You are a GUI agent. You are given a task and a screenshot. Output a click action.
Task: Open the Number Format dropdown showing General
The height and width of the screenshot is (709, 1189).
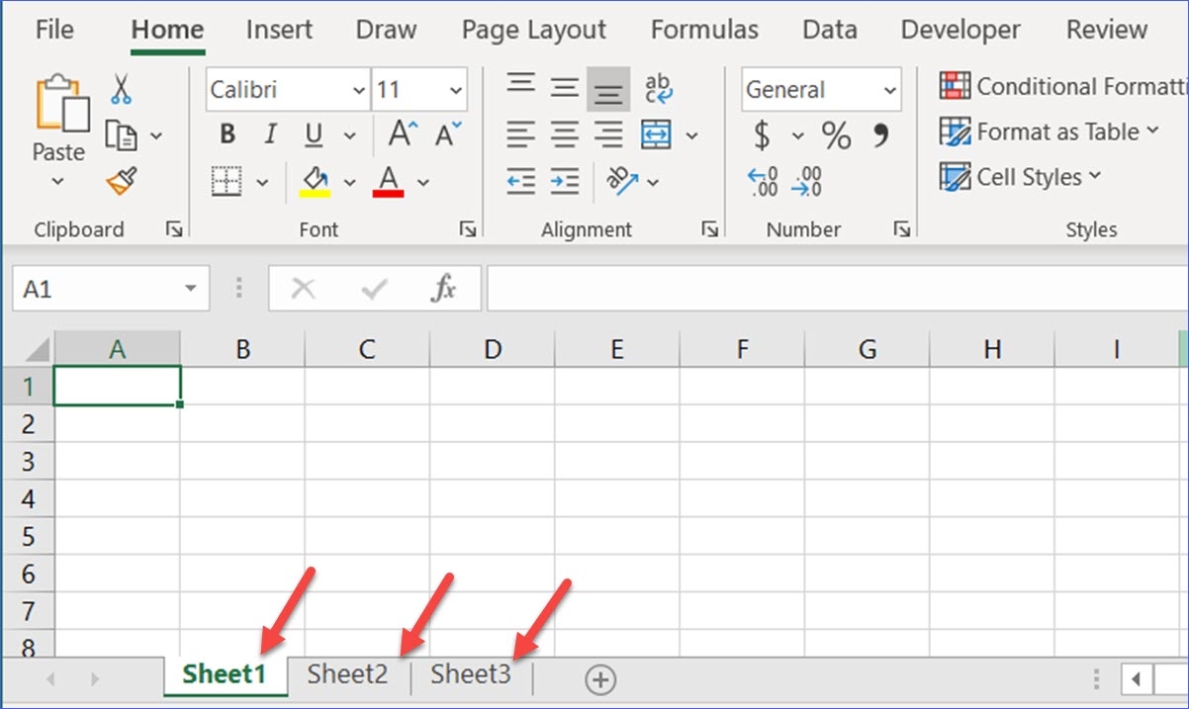pos(819,89)
